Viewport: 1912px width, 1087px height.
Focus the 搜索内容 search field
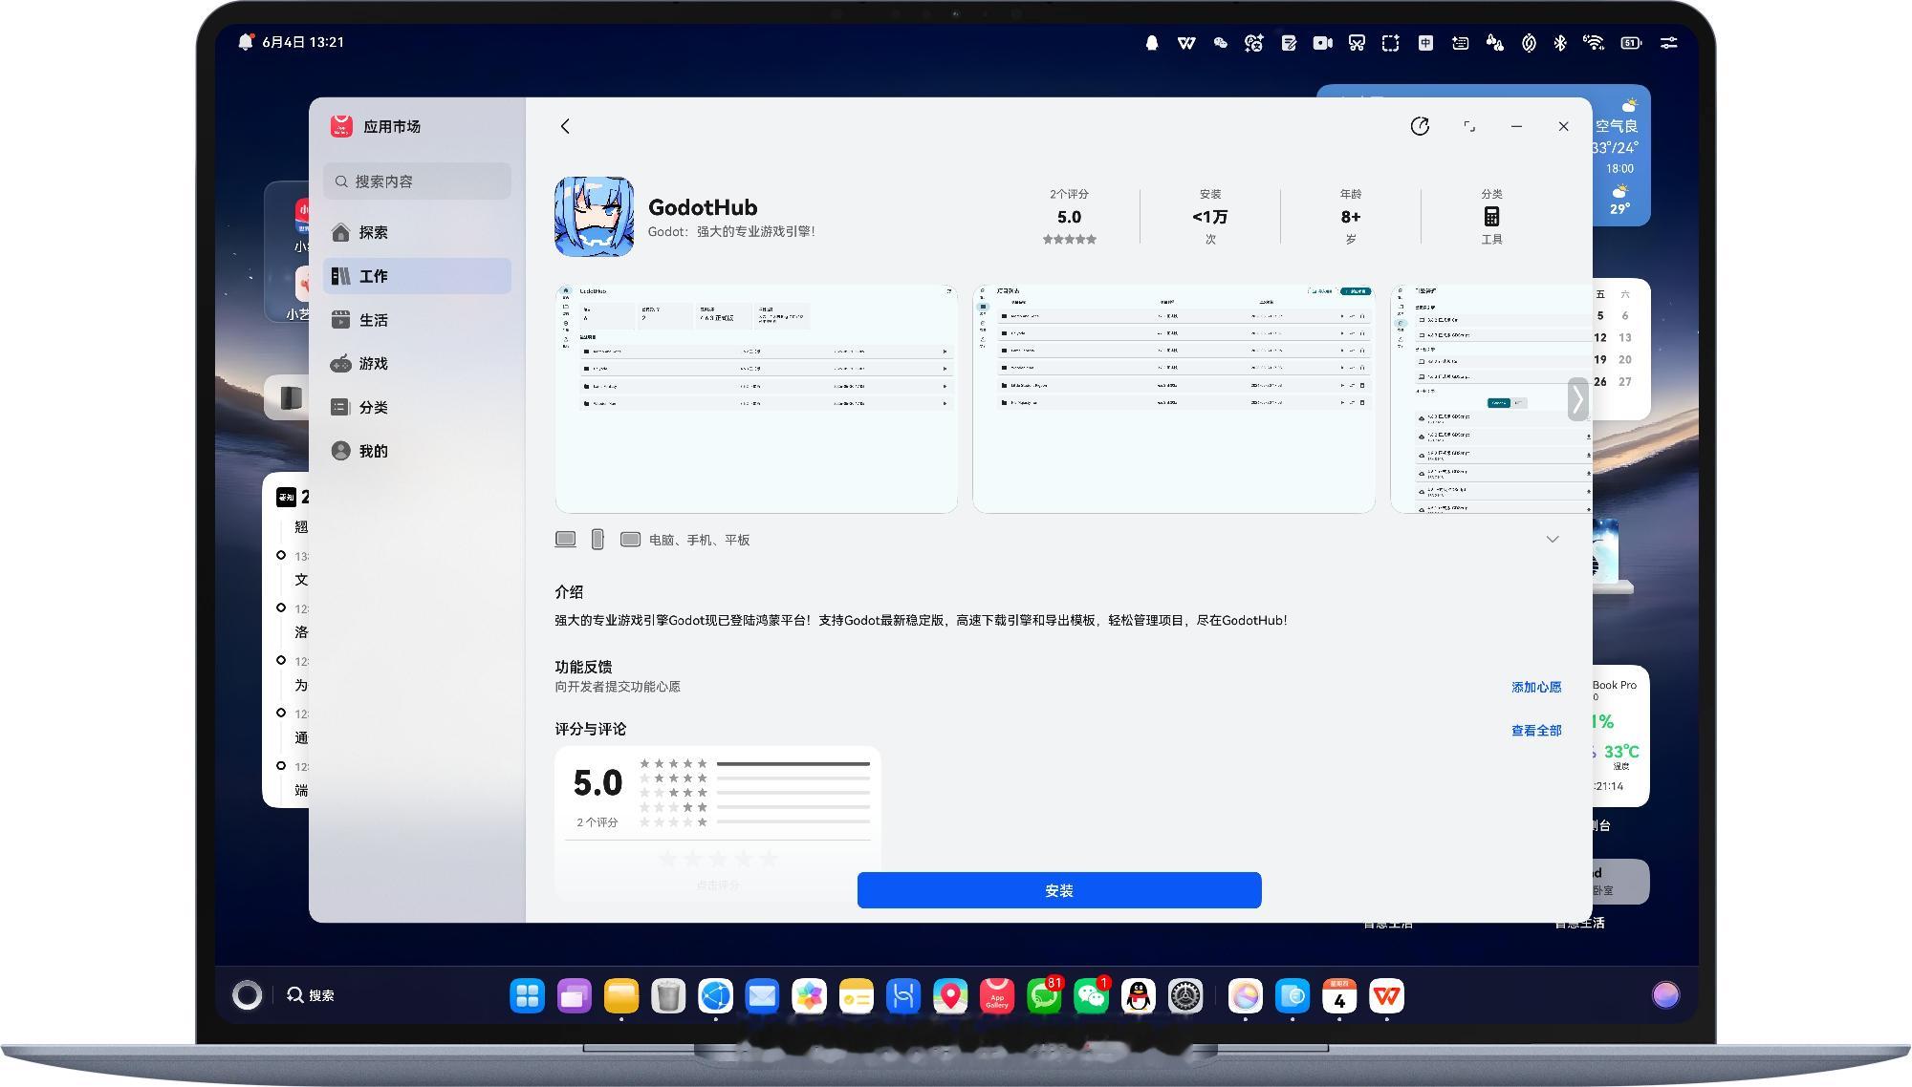pos(417,181)
